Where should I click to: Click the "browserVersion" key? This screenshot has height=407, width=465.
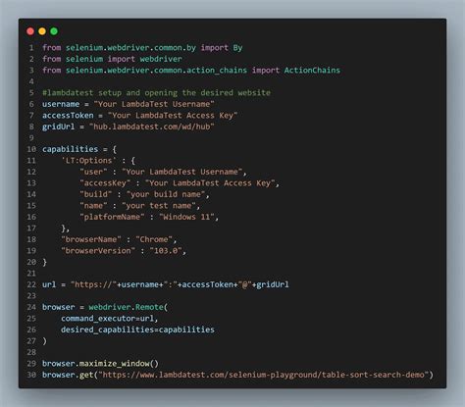98,251
